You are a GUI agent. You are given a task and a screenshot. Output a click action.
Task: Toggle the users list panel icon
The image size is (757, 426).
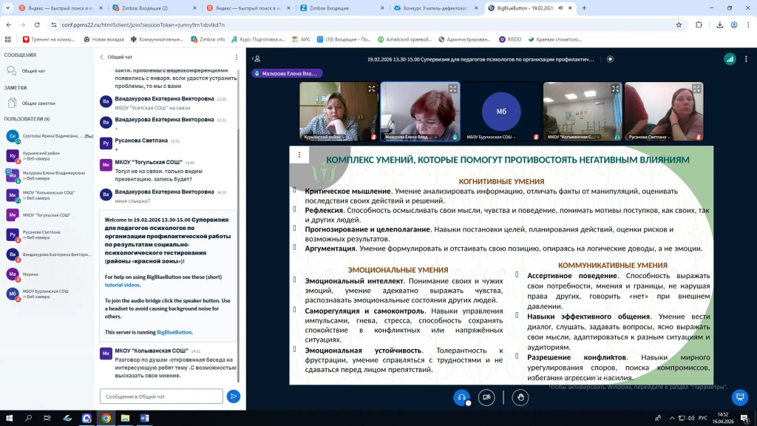[255, 58]
